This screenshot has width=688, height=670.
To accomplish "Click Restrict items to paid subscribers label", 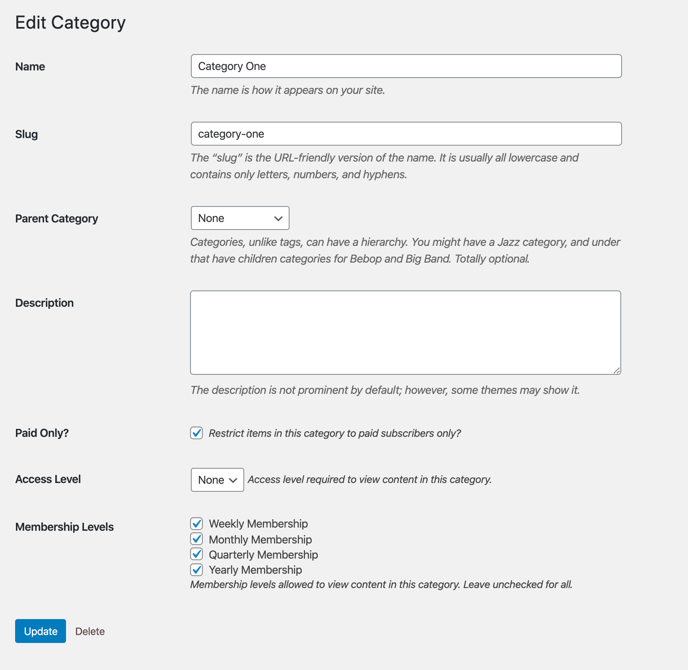I will point(334,433).
